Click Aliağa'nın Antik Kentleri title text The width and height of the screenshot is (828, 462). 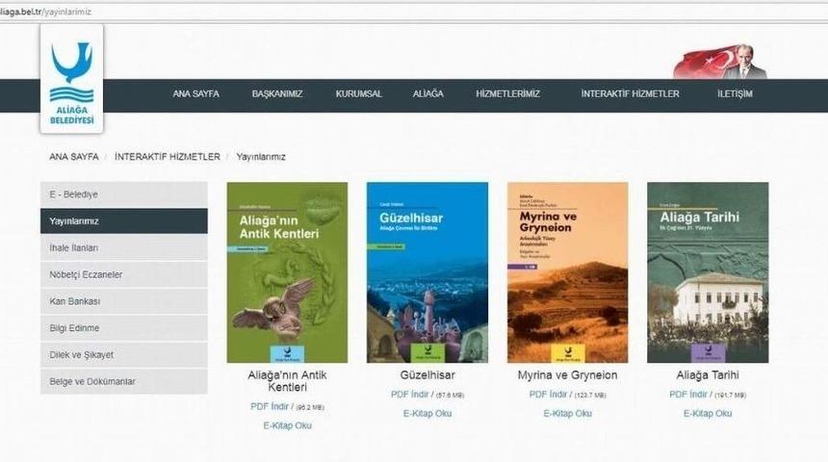(287, 381)
